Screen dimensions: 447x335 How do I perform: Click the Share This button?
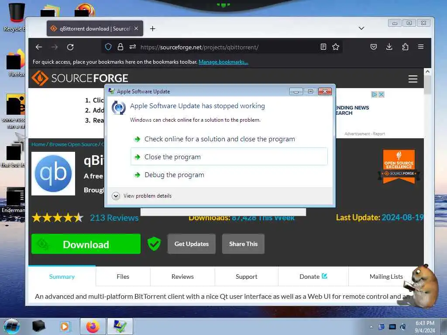[243, 244]
